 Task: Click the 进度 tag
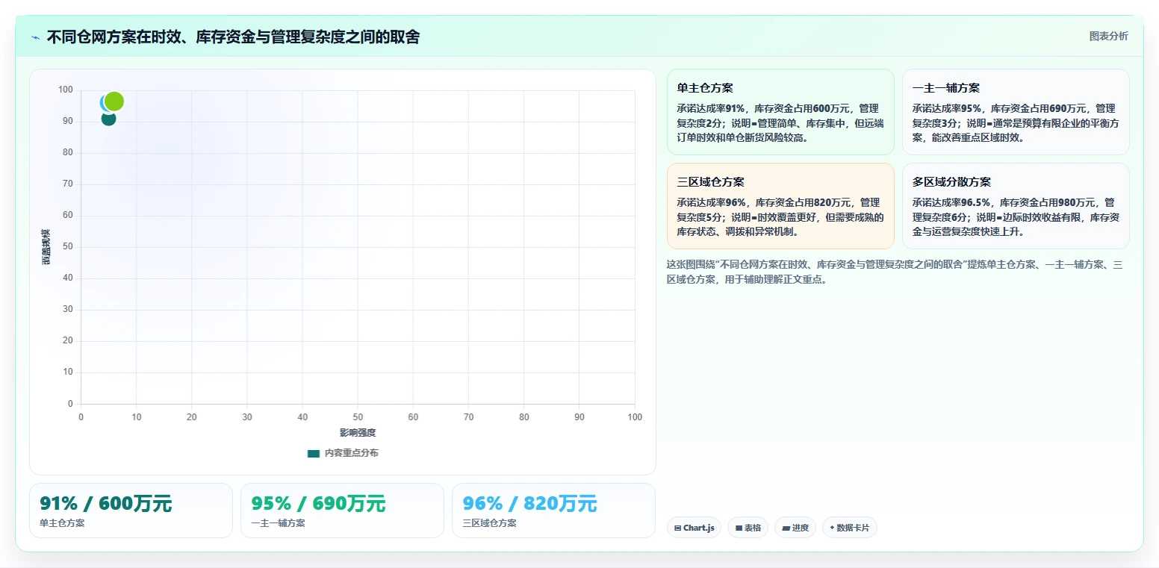795,528
